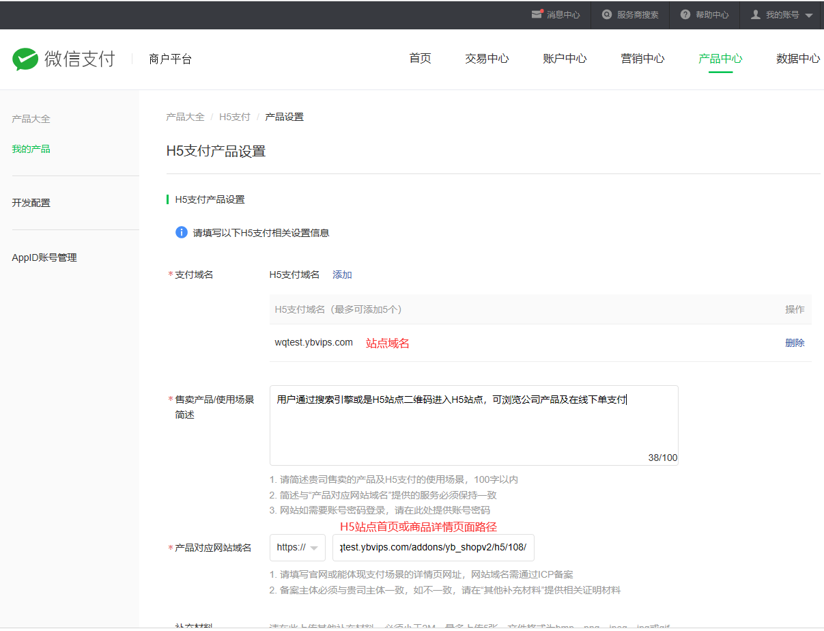Click 添加 to add a payment domain

click(x=342, y=275)
